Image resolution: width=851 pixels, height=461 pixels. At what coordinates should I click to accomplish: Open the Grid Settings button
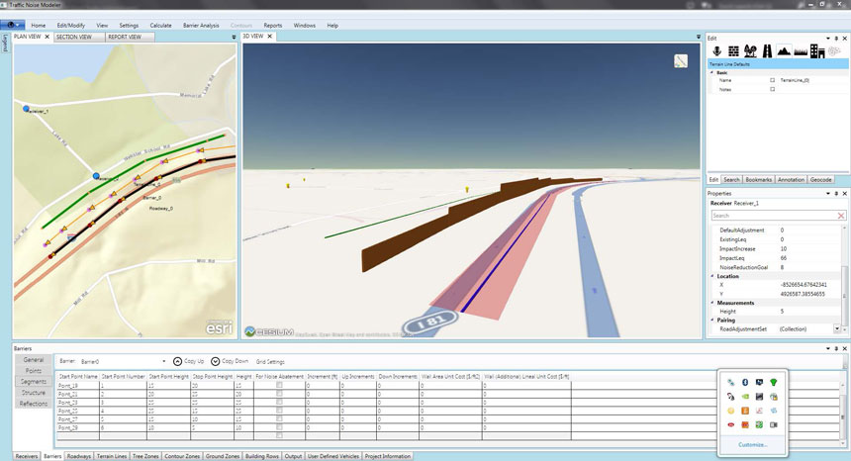click(270, 362)
